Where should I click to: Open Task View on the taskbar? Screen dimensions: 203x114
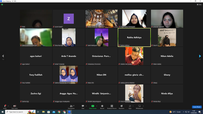(x=38, y=112)
